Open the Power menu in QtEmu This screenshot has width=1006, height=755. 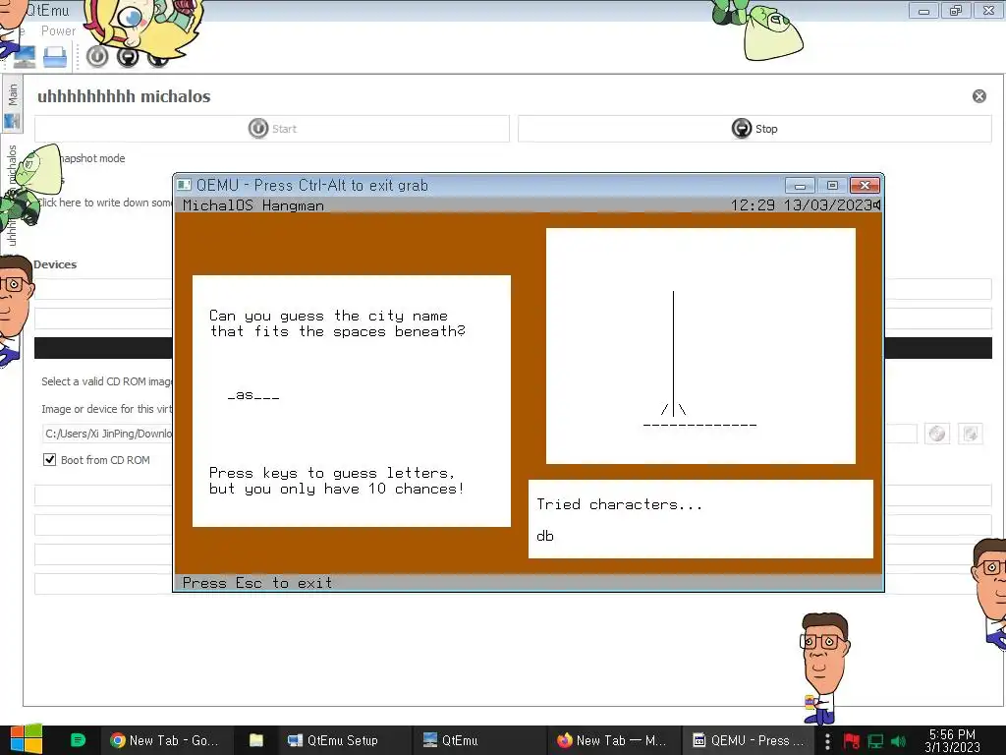[x=58, y=30]
